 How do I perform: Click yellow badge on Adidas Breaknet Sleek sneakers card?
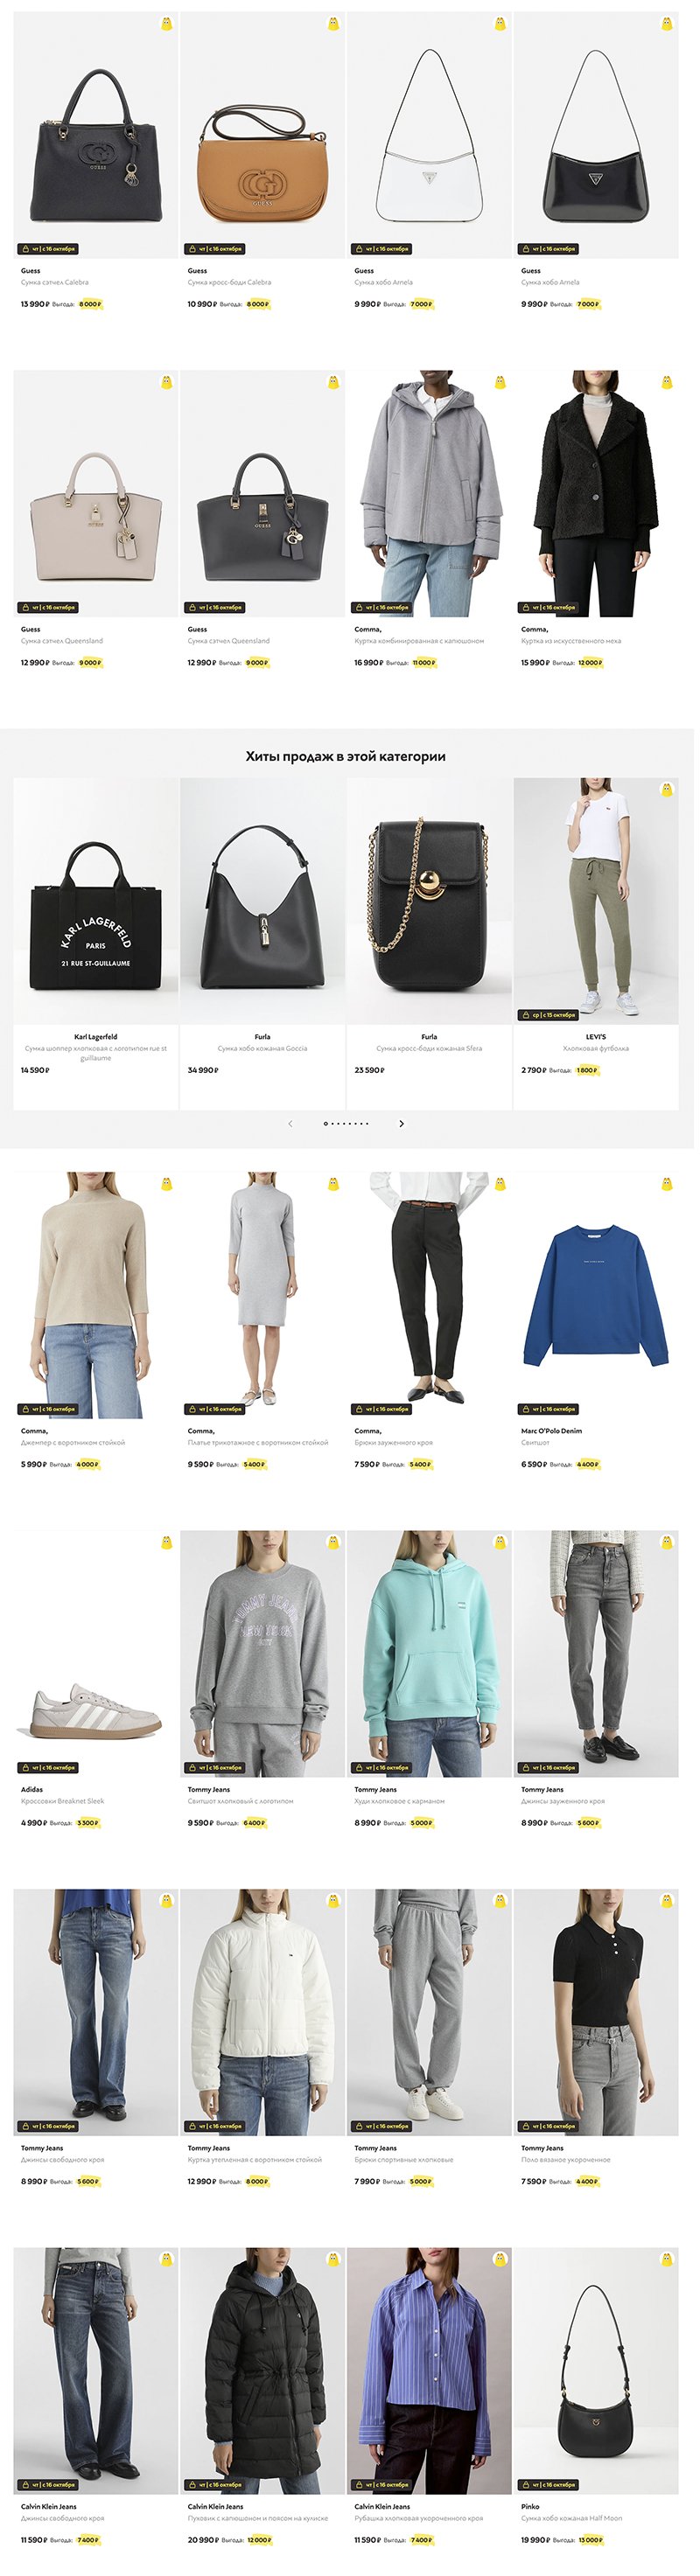167,1542
